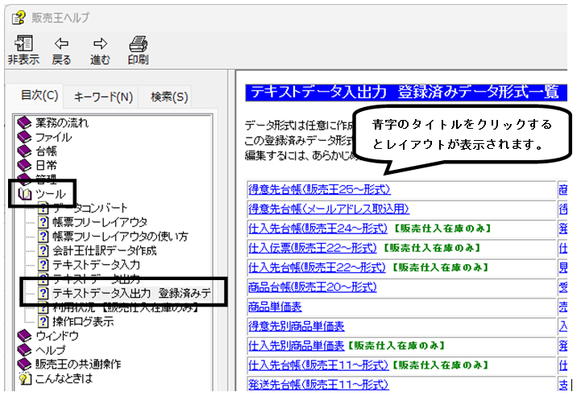Viewport: 577px width, 396px height.
Task: Open 得意先台帳(販売王25～形式) link
Action: point(319,189)
